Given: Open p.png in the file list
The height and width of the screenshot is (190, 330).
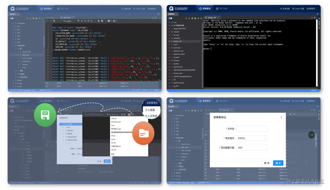Looking at the screenshot, I should (x=113, y=139).
